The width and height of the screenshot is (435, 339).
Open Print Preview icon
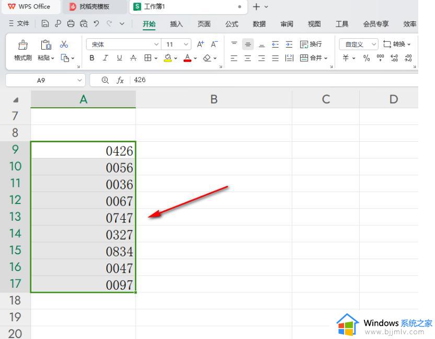coord(84,24)
